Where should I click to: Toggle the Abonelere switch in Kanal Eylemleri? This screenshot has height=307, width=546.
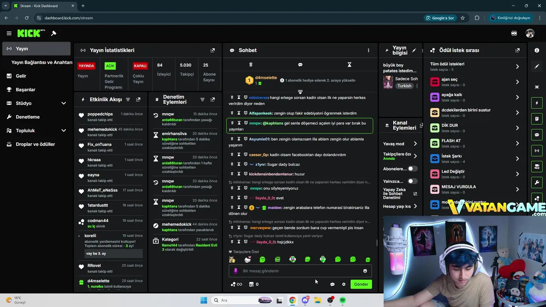coord(412,169)
